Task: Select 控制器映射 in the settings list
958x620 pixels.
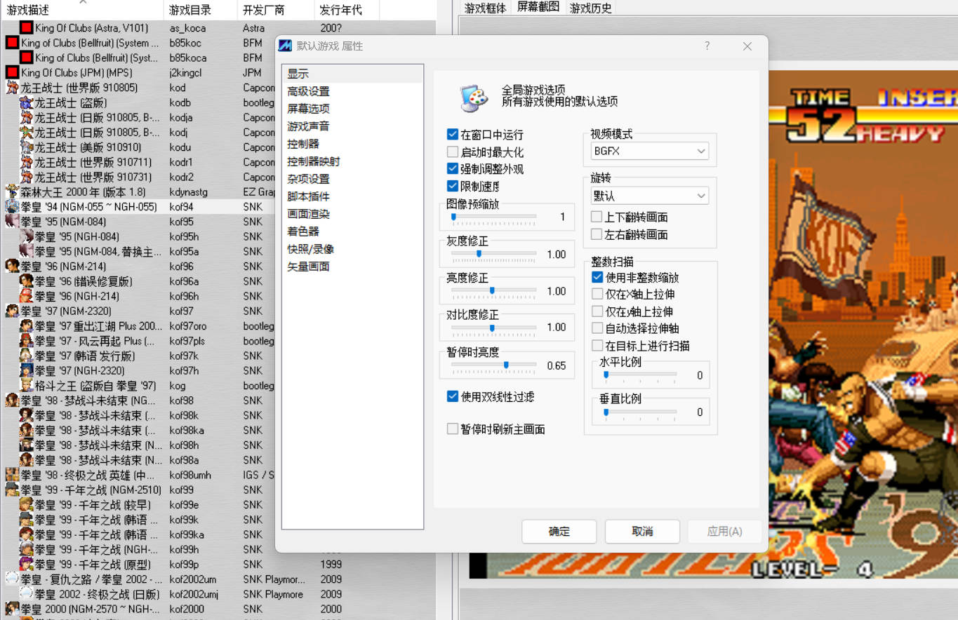Action: 314,161
